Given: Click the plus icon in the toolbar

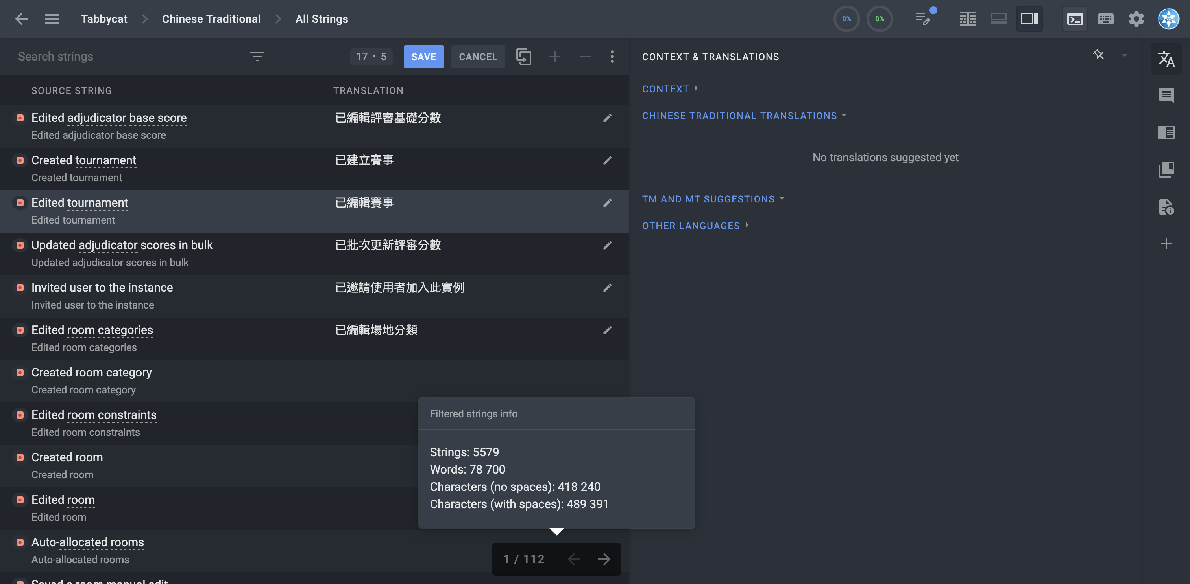Looking at the screenshot, I should (554, 56).
